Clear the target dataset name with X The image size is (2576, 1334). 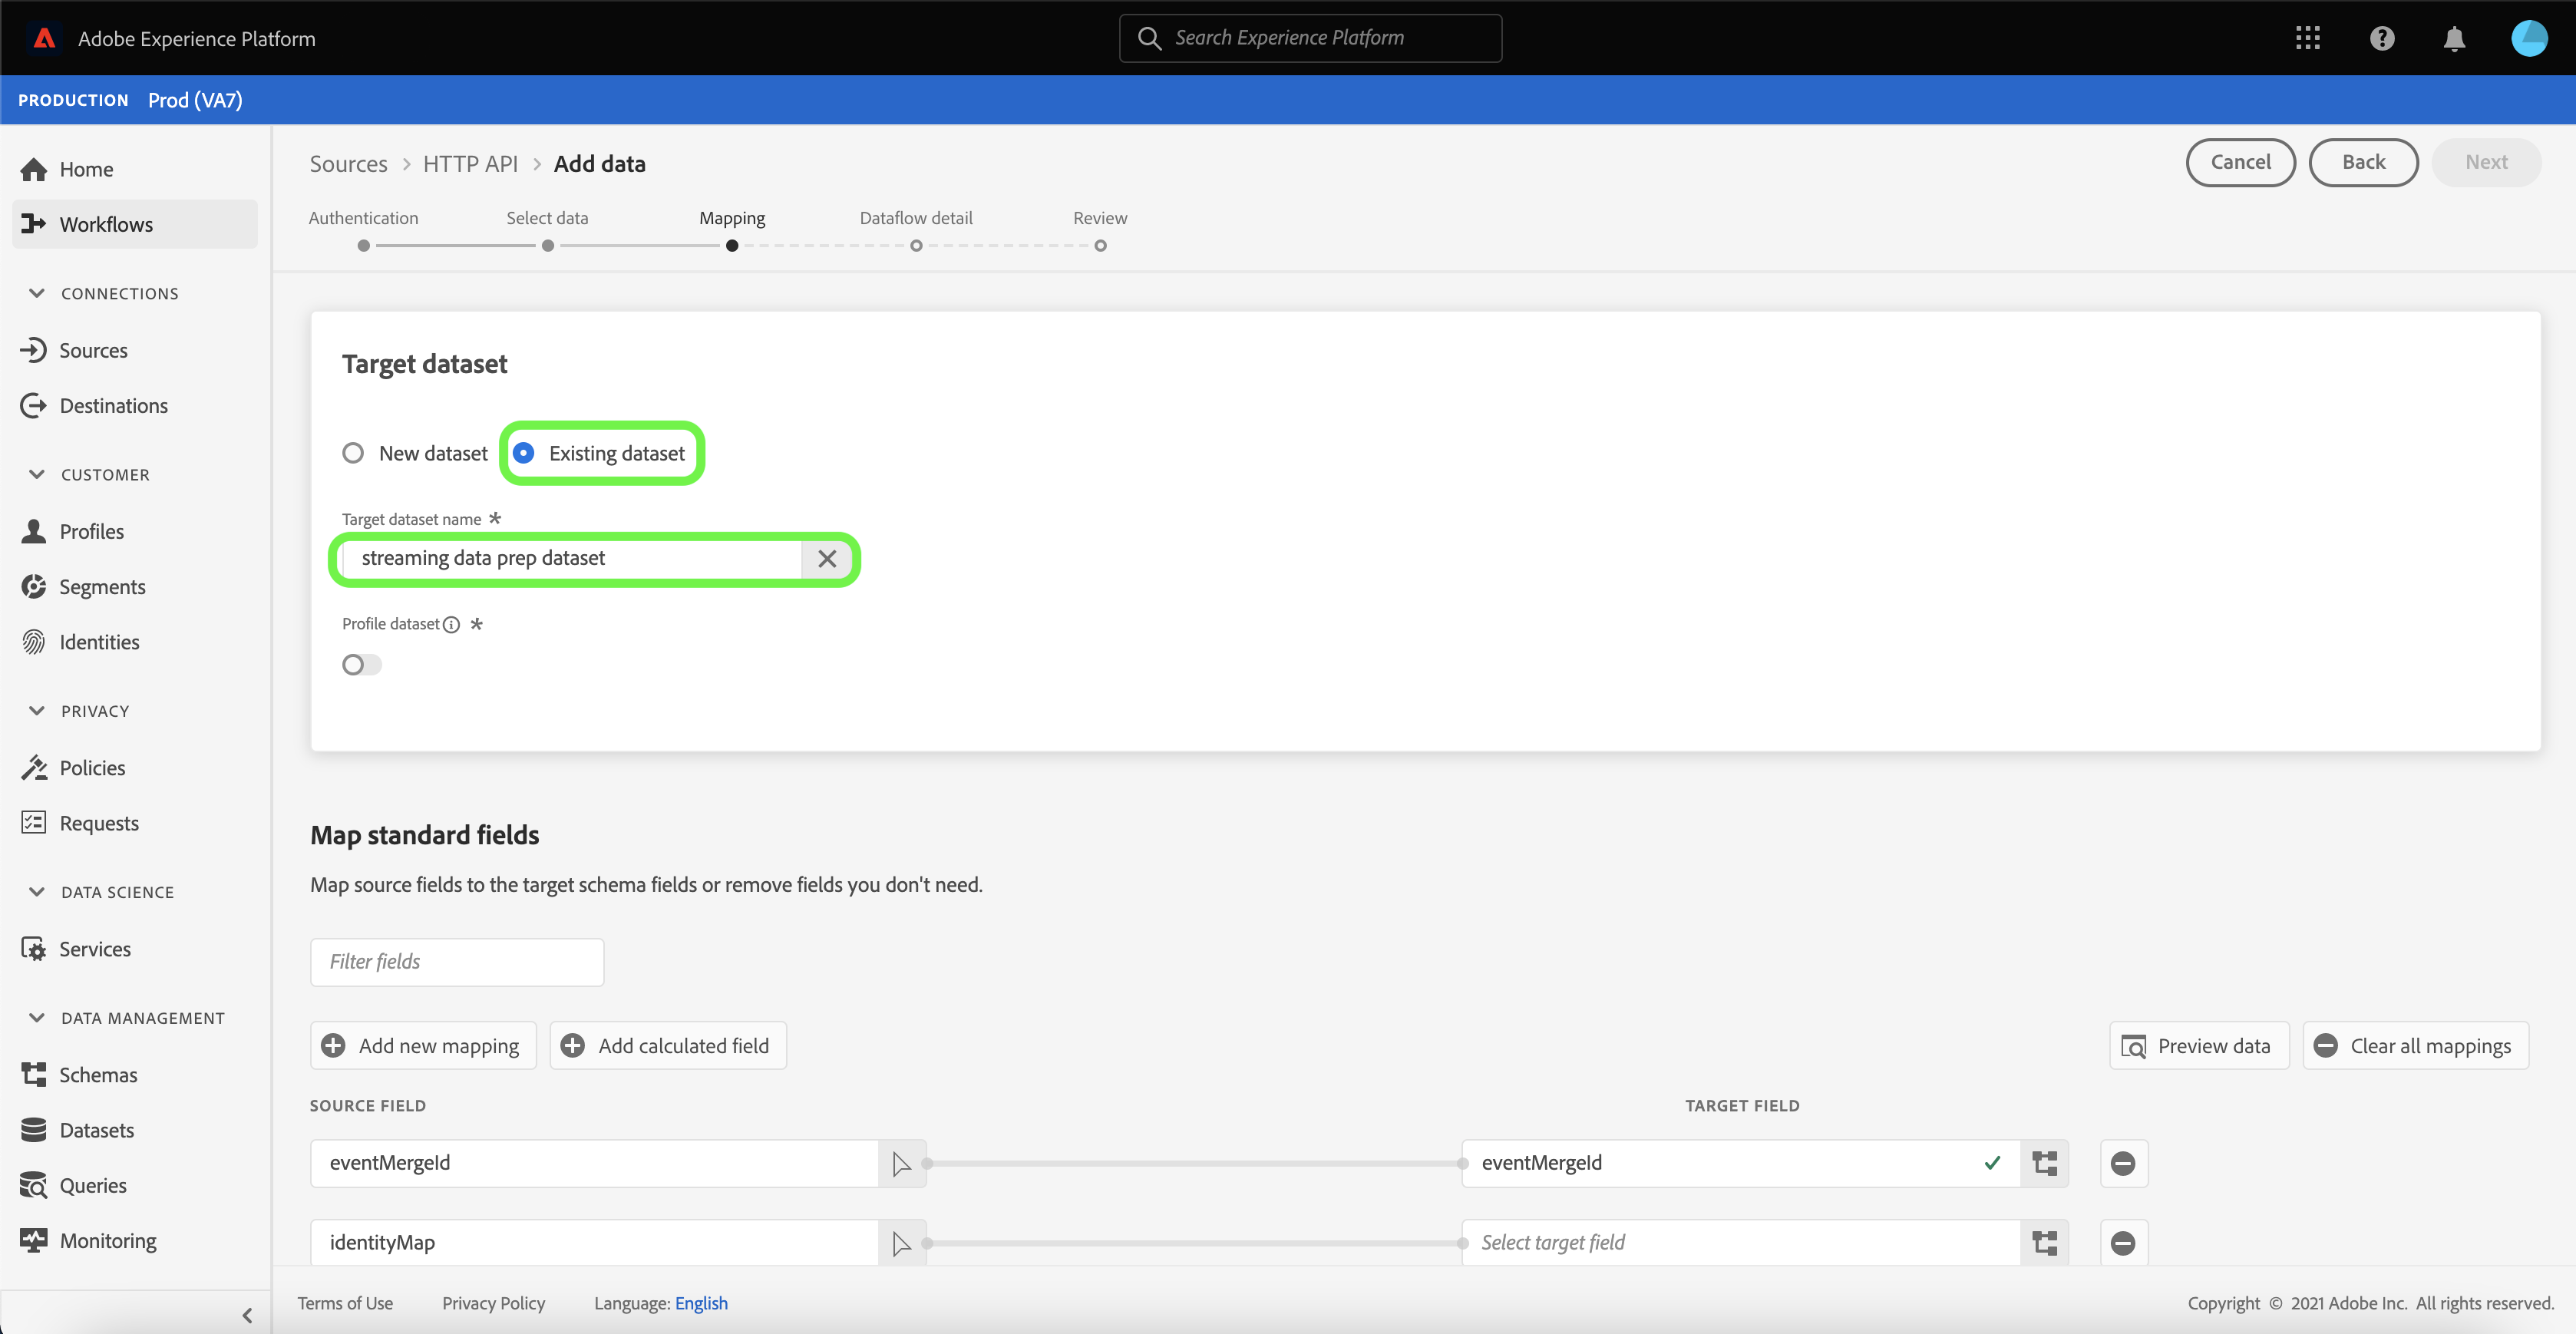coord(827,559)
